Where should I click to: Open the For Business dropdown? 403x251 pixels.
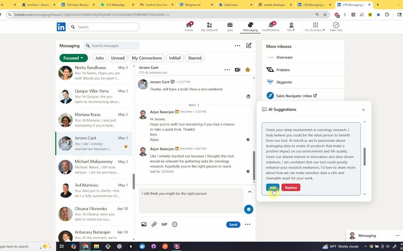(315, 27)
